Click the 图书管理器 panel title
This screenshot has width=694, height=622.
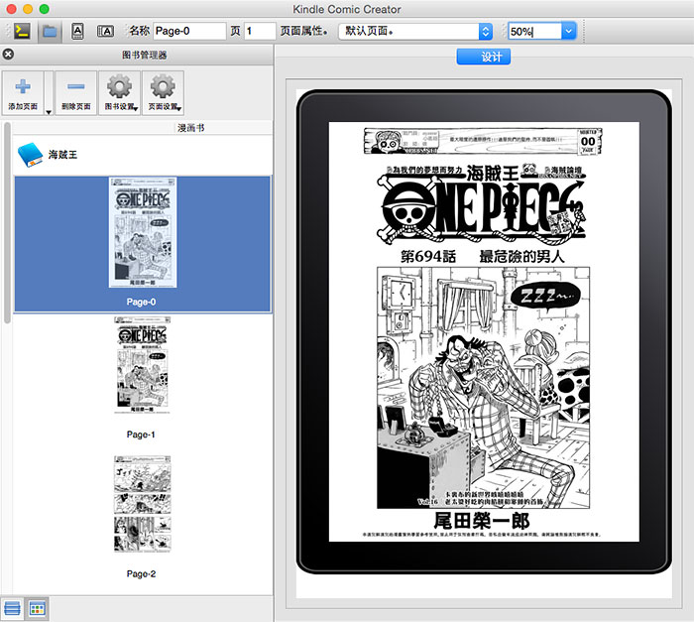(145, 55)
